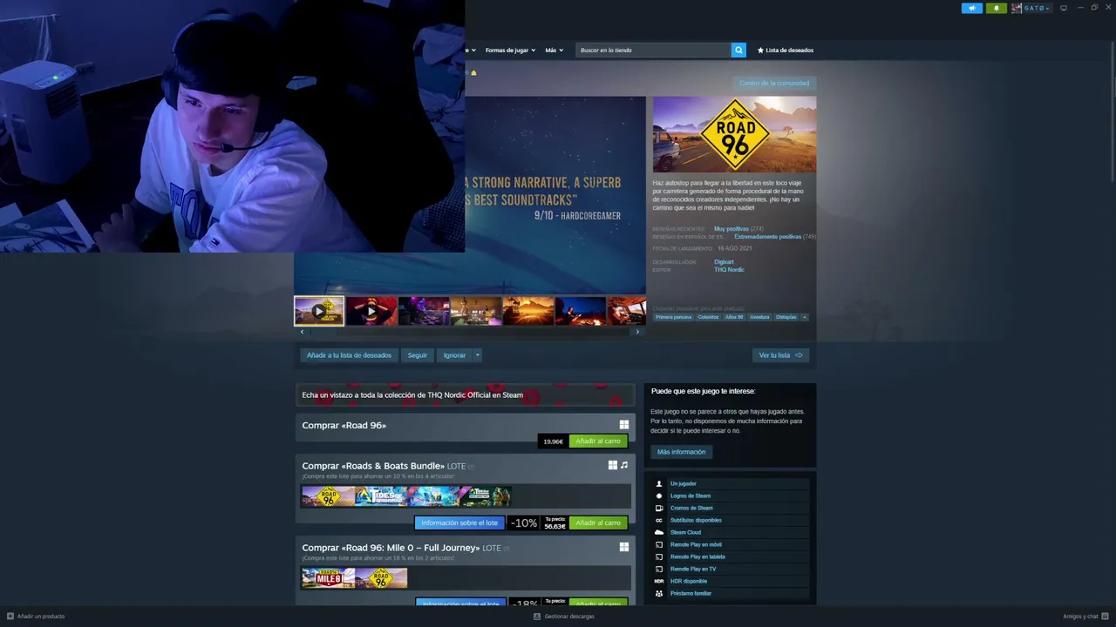This screenshot has height=627, width=1116.
Task: Click the 'Seguir' button
Action: [418, 355]
